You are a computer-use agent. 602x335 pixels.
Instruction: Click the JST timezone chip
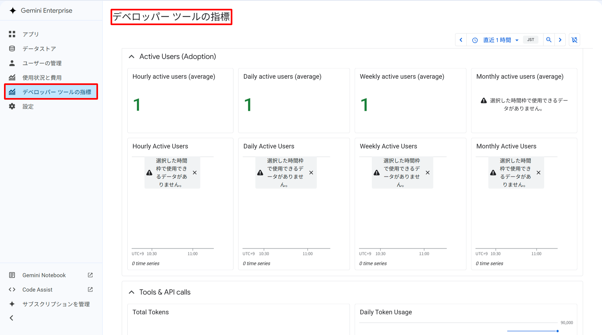(531, 40)
